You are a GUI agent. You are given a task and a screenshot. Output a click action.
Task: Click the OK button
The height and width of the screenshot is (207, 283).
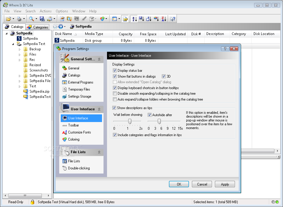coord(179,184)
